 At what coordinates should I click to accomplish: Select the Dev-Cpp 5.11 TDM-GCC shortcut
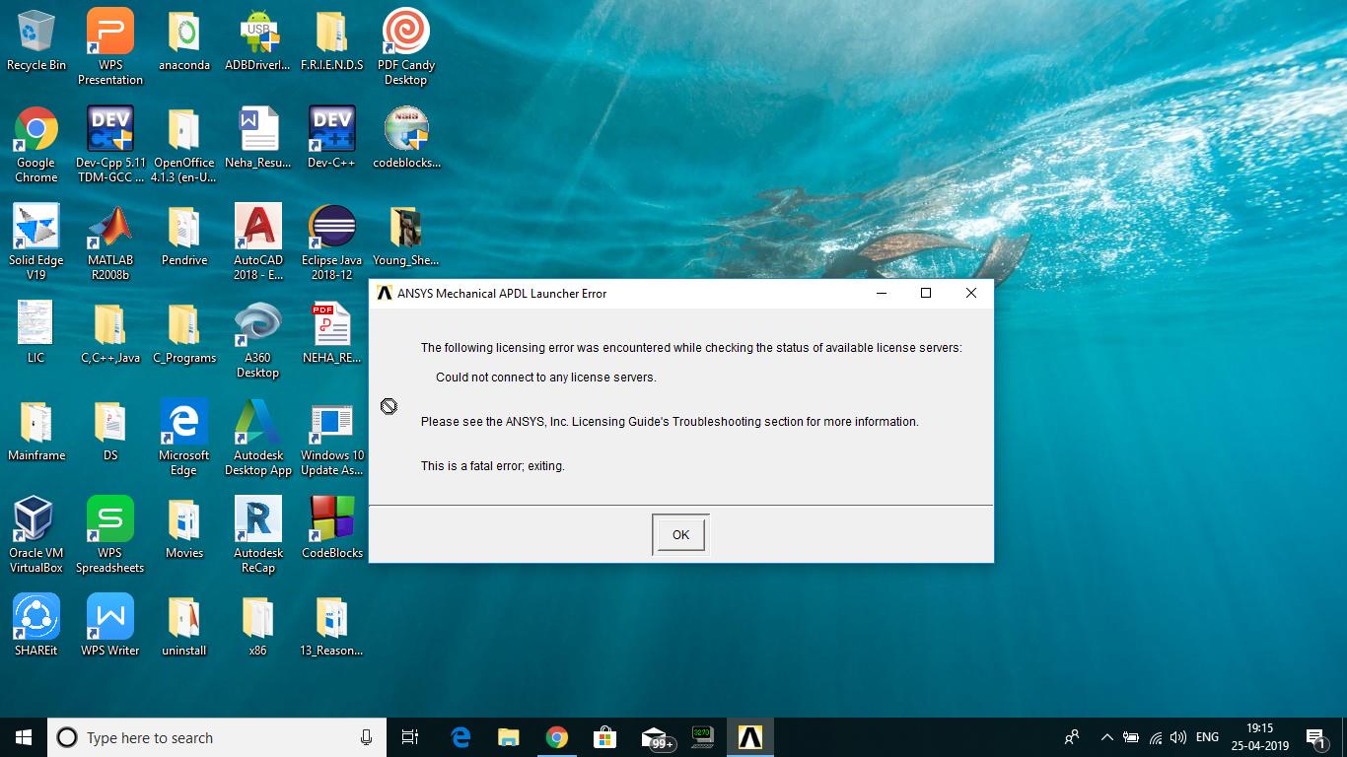[x=110, y=145]
